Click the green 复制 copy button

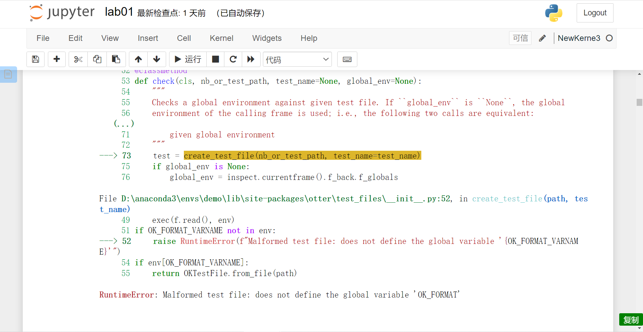(631, 320)
